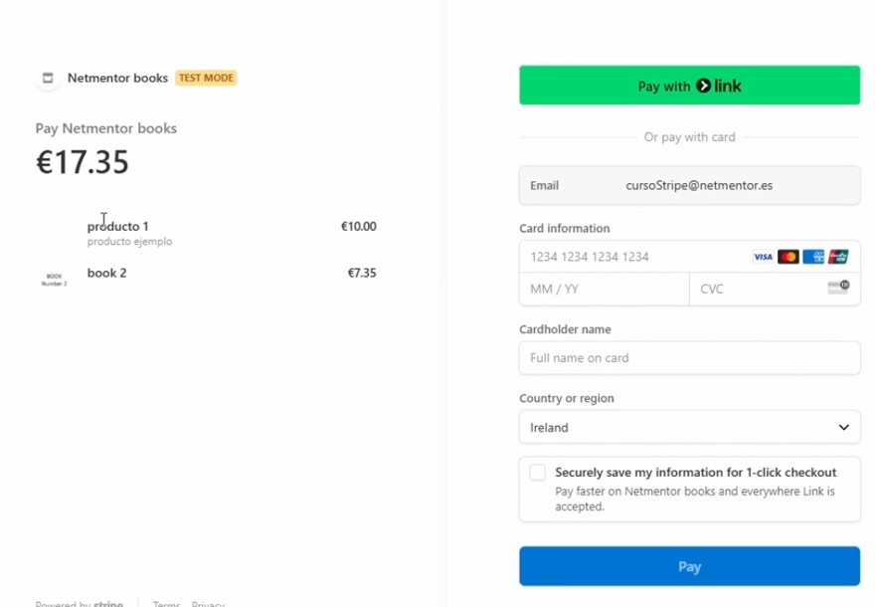Enable securely save my information checkbox
875x607 pixels.
pyautogui.click(x=538, y=473)
